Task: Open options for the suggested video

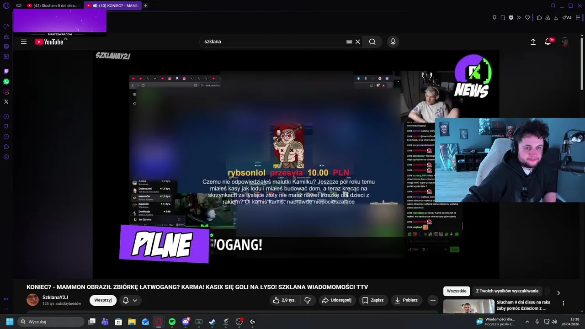Action: pos(563,303)
